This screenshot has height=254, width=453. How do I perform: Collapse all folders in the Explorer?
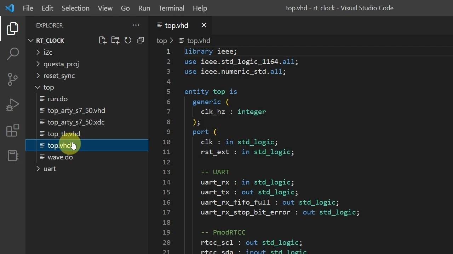(x=141, y=40)
